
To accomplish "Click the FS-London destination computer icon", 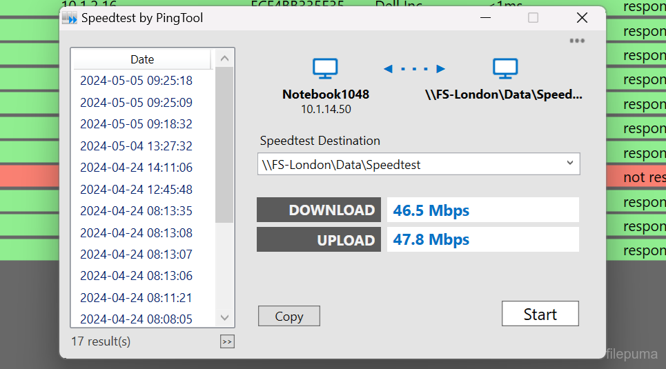I will click(505, 68).
